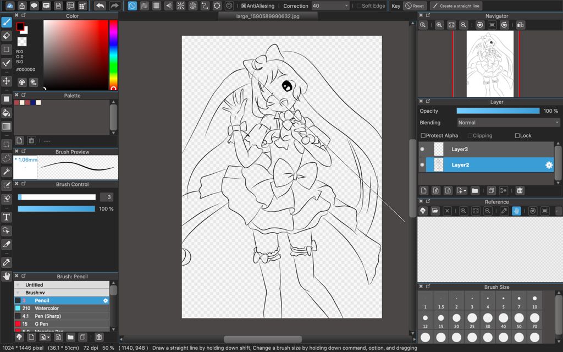Select the Eraser tool

click(7, 36)
